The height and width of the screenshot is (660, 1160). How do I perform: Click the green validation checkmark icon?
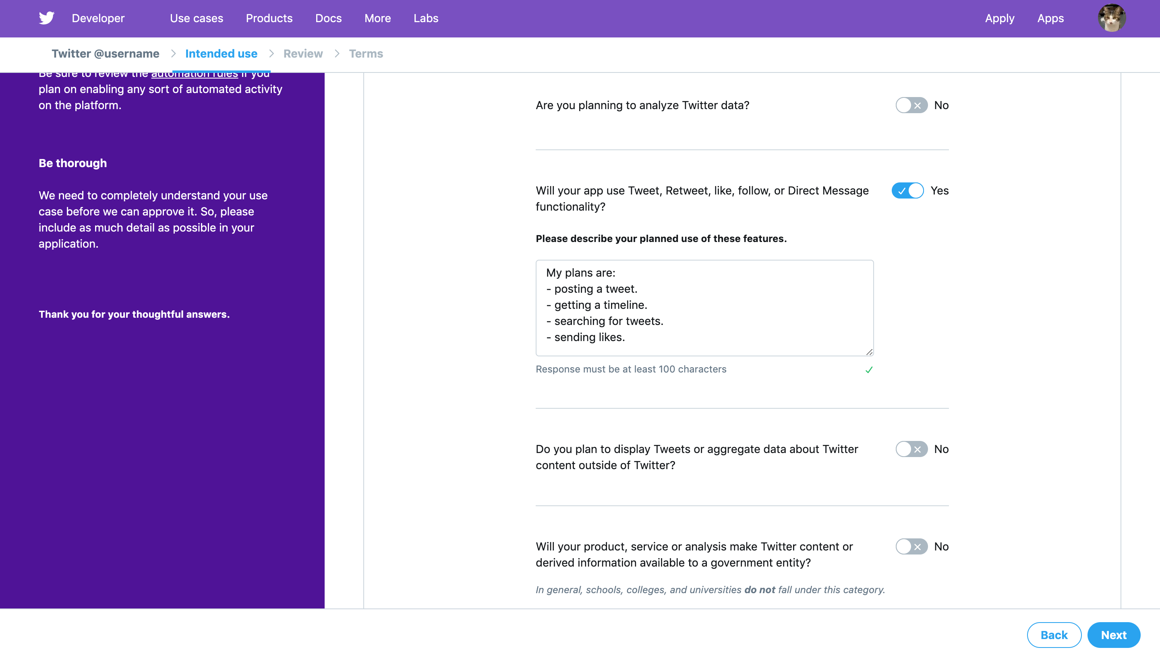pyautogui.click(x=868, y=370)
